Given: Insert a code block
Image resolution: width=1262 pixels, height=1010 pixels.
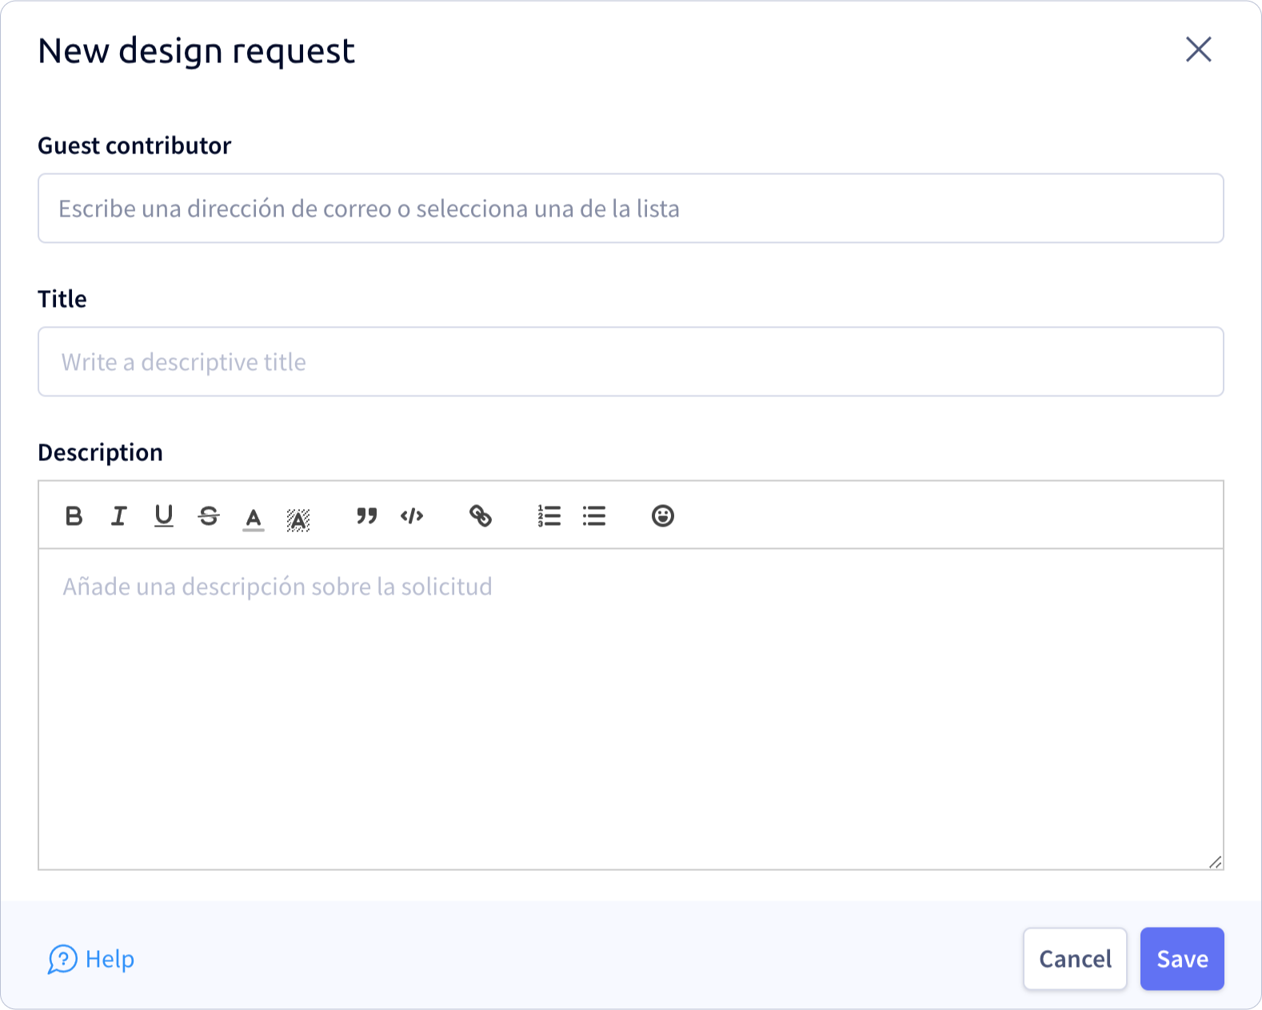Looking at the screenshot, I should (x=412, y=516).
